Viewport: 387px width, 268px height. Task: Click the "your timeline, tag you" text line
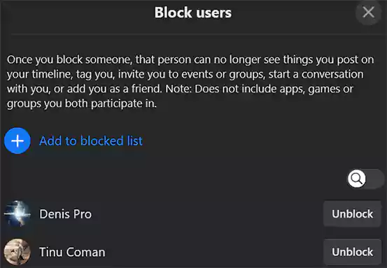61,74
